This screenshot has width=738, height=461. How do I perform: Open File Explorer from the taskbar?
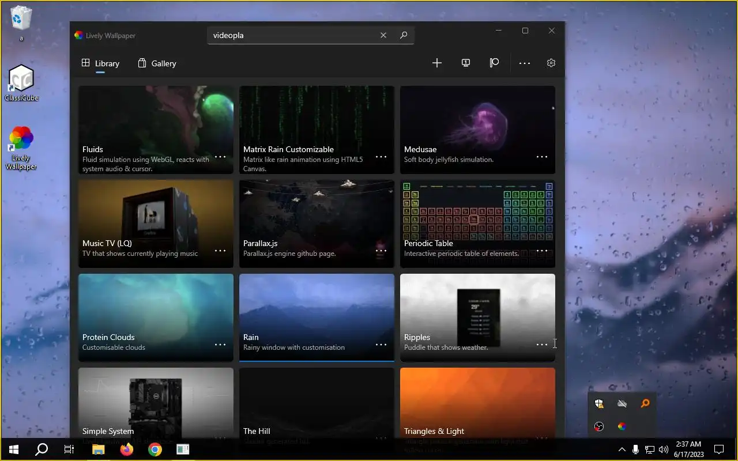pos(99,449)
